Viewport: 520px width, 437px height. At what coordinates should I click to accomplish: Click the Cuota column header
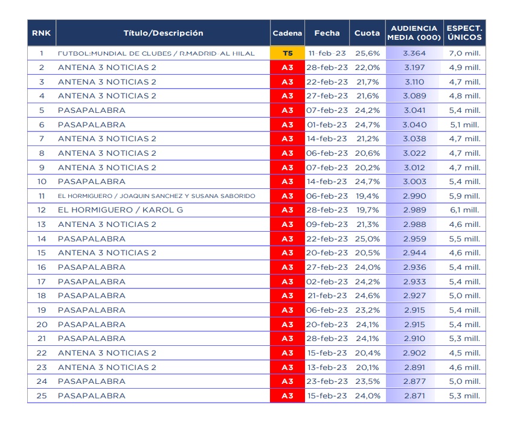[x=367, y=33]
